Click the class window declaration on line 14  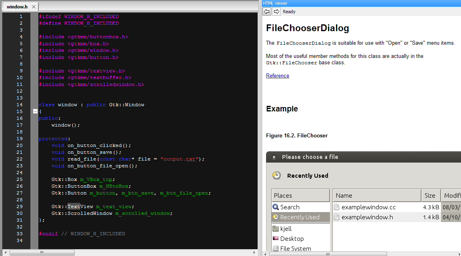[x=91, y=105]
